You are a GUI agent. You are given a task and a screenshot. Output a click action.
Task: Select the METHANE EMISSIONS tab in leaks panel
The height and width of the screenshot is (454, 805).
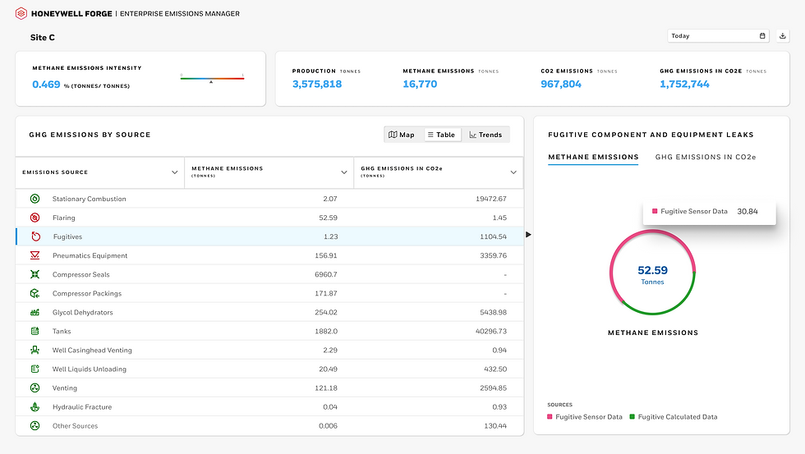(593, 157)
